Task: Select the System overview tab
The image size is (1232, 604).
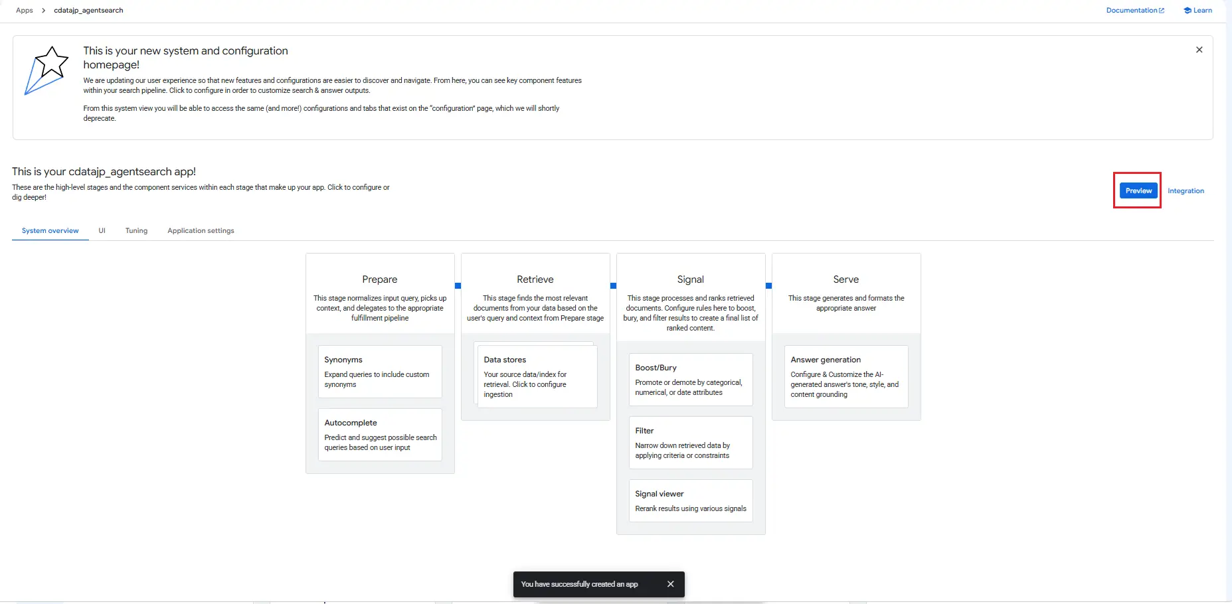Action: pos(50,231)
